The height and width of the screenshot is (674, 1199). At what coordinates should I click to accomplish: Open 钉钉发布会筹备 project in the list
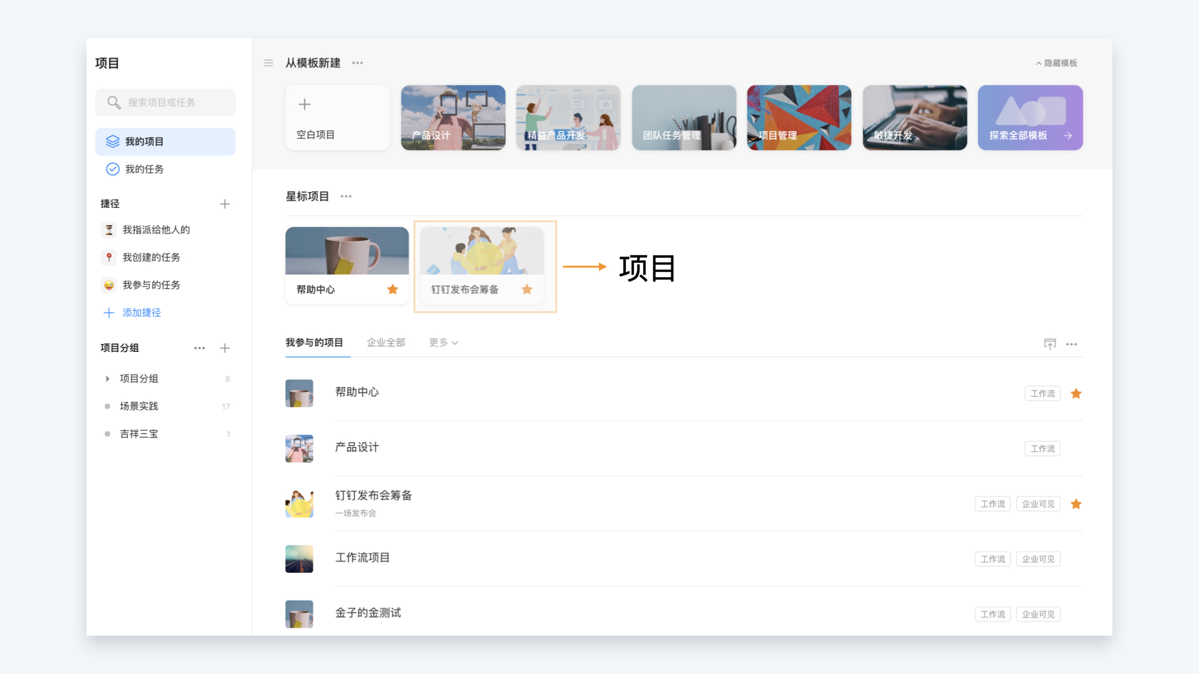coord(373,496)
